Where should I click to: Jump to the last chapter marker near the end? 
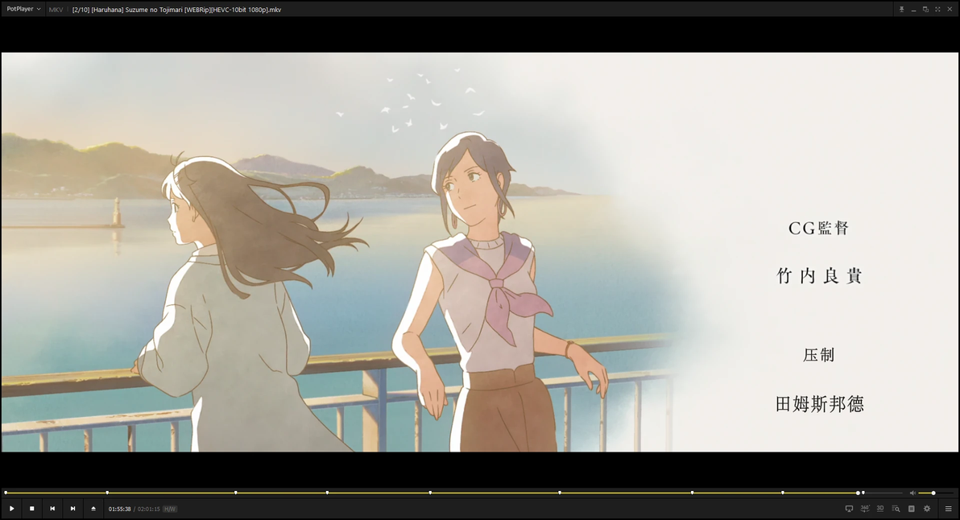(x=863, y=493)
